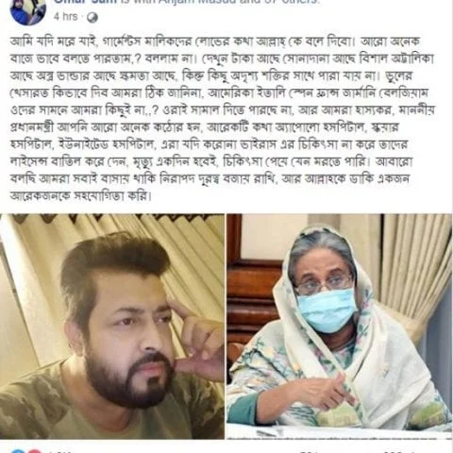The width and height of the screenshot is (453, 453).
Task: Click the globe public-audience icon
Action: 92,18
